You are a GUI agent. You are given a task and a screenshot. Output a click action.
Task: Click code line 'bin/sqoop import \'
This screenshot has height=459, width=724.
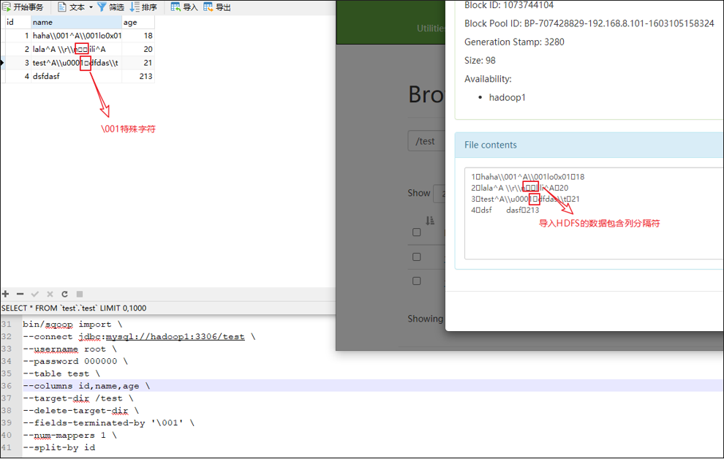(x=72, y=325)
